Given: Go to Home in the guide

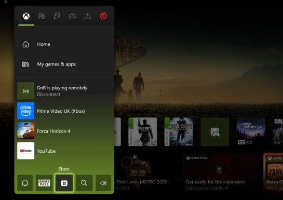Looking at the screenshot, I should click(x=64, y=44).
